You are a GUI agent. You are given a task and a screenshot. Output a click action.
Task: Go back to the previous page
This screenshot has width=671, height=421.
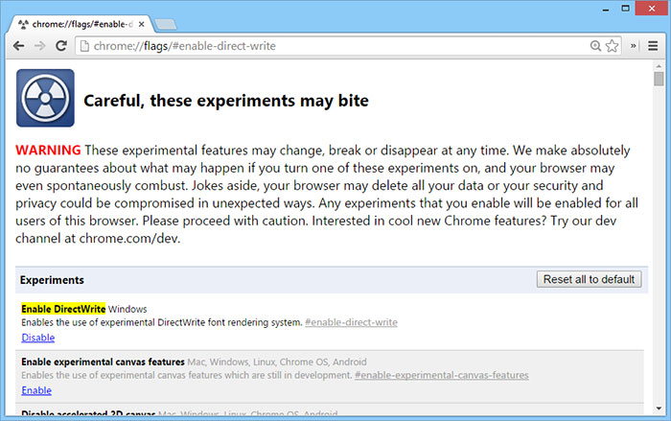pyautogui.click(x=18, y=45)
